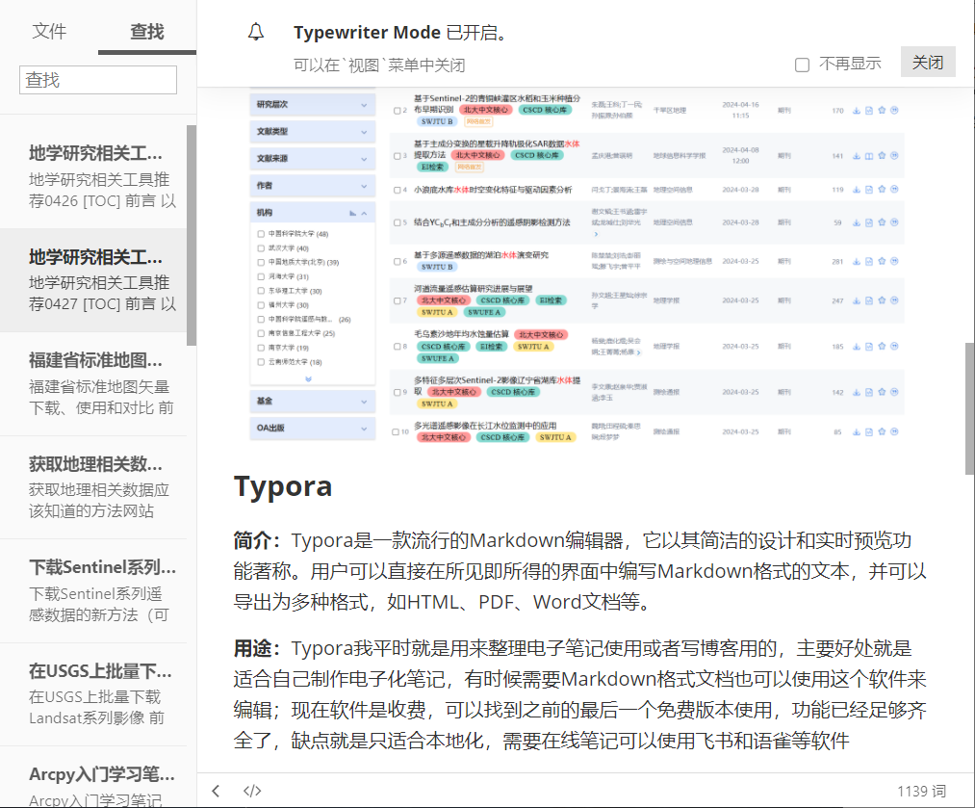Click HTML reading icon in row with 247
Image resolution: width=975 pixels, height=808 pixels.
pos(869,300)
